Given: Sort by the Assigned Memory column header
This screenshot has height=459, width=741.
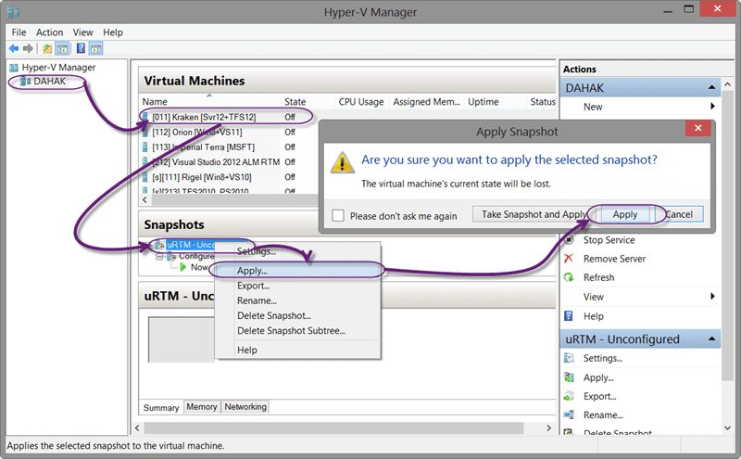Looking at the screenshot, I should click(x=426, y=102).
